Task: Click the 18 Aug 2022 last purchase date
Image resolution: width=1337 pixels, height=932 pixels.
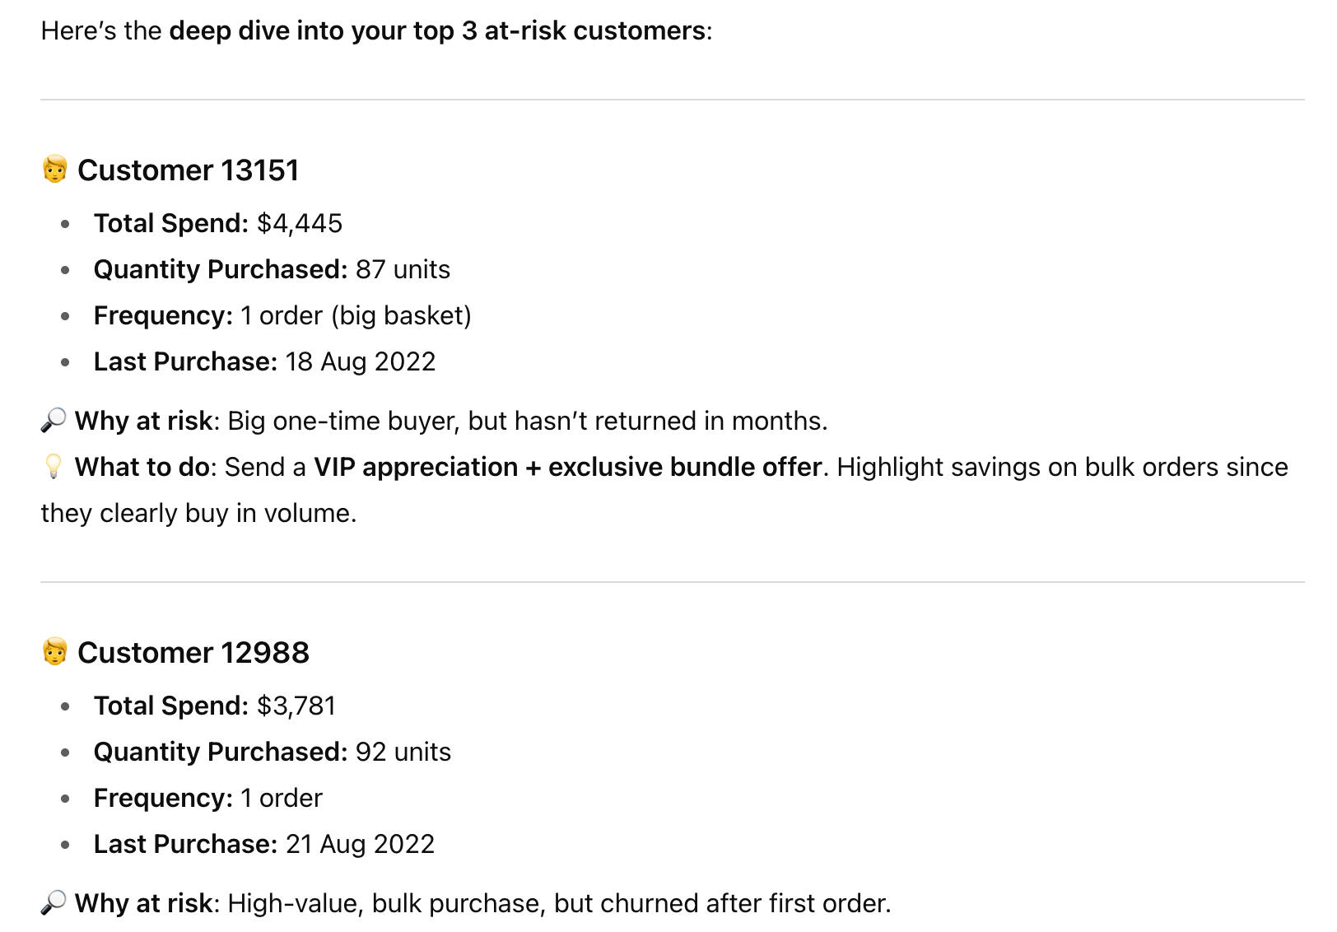Action: coord(360,361)
